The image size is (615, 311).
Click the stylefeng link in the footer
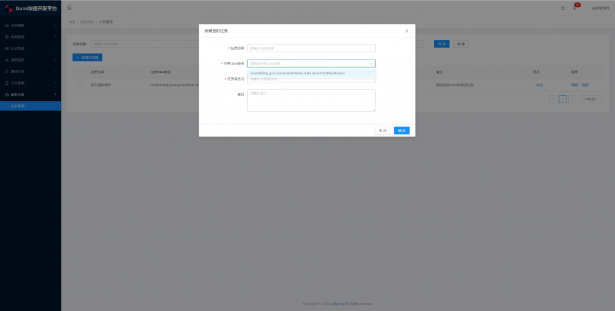coord(337,304)
